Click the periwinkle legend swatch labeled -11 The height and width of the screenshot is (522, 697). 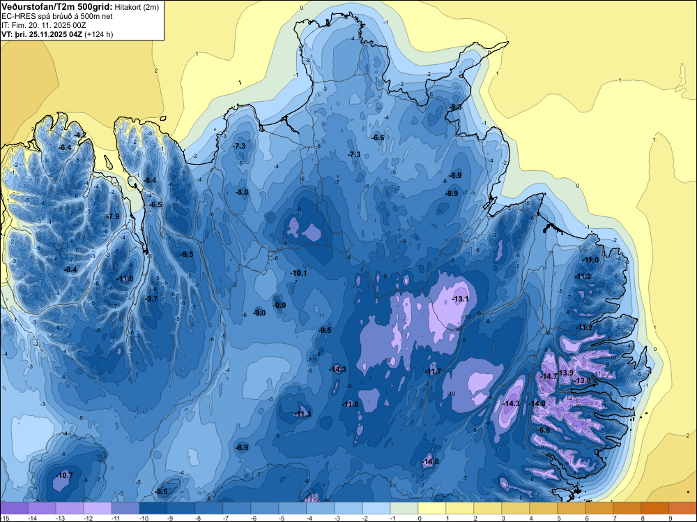[x=125, y=508]
